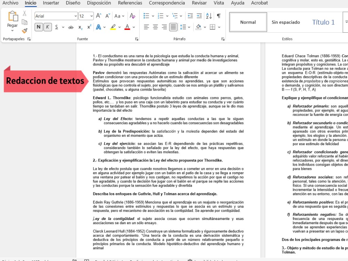Screen dimensions: 348x261
Task: Open the Acrobat tab
Action: click(x=259, y=3)
